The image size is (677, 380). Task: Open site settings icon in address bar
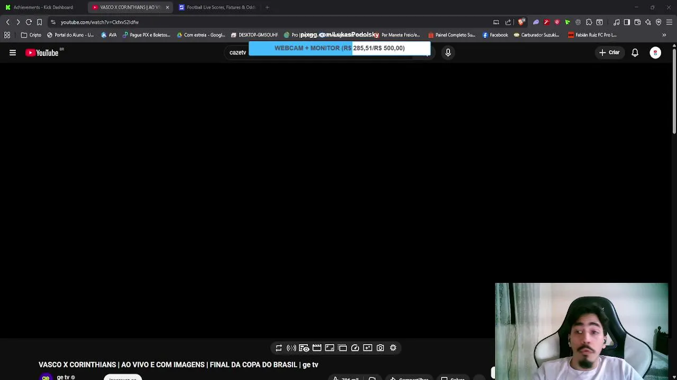pyautogui.click(x=53, y=22)
